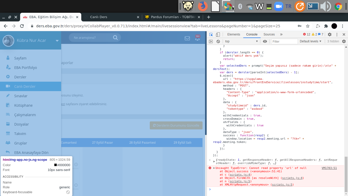Click the 3 hidden messages label
This screenshot has width=348, height=196.
(x=333, y=41)
